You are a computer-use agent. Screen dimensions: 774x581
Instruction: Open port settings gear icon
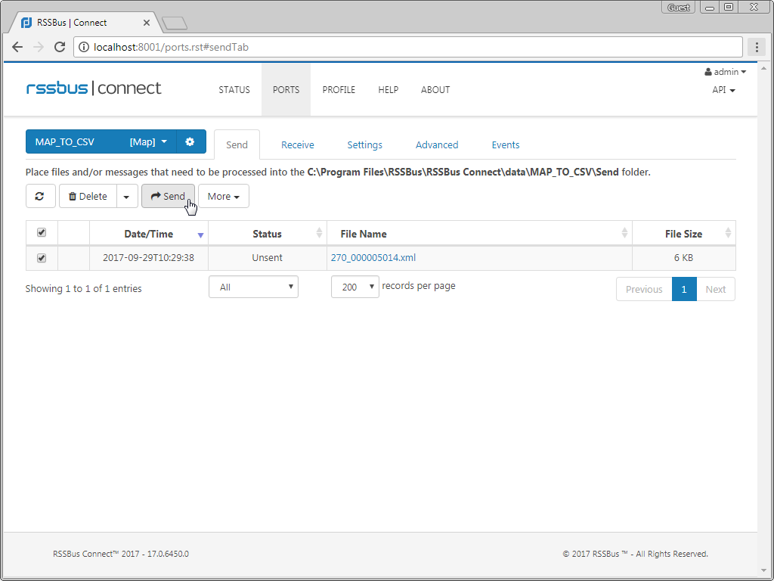pyautogui.click(x=190, y=141)
